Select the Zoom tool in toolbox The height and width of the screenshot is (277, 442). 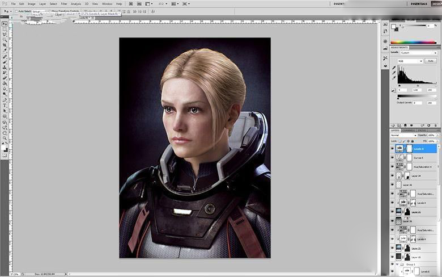pyautogui.click(x=5, y=138)
